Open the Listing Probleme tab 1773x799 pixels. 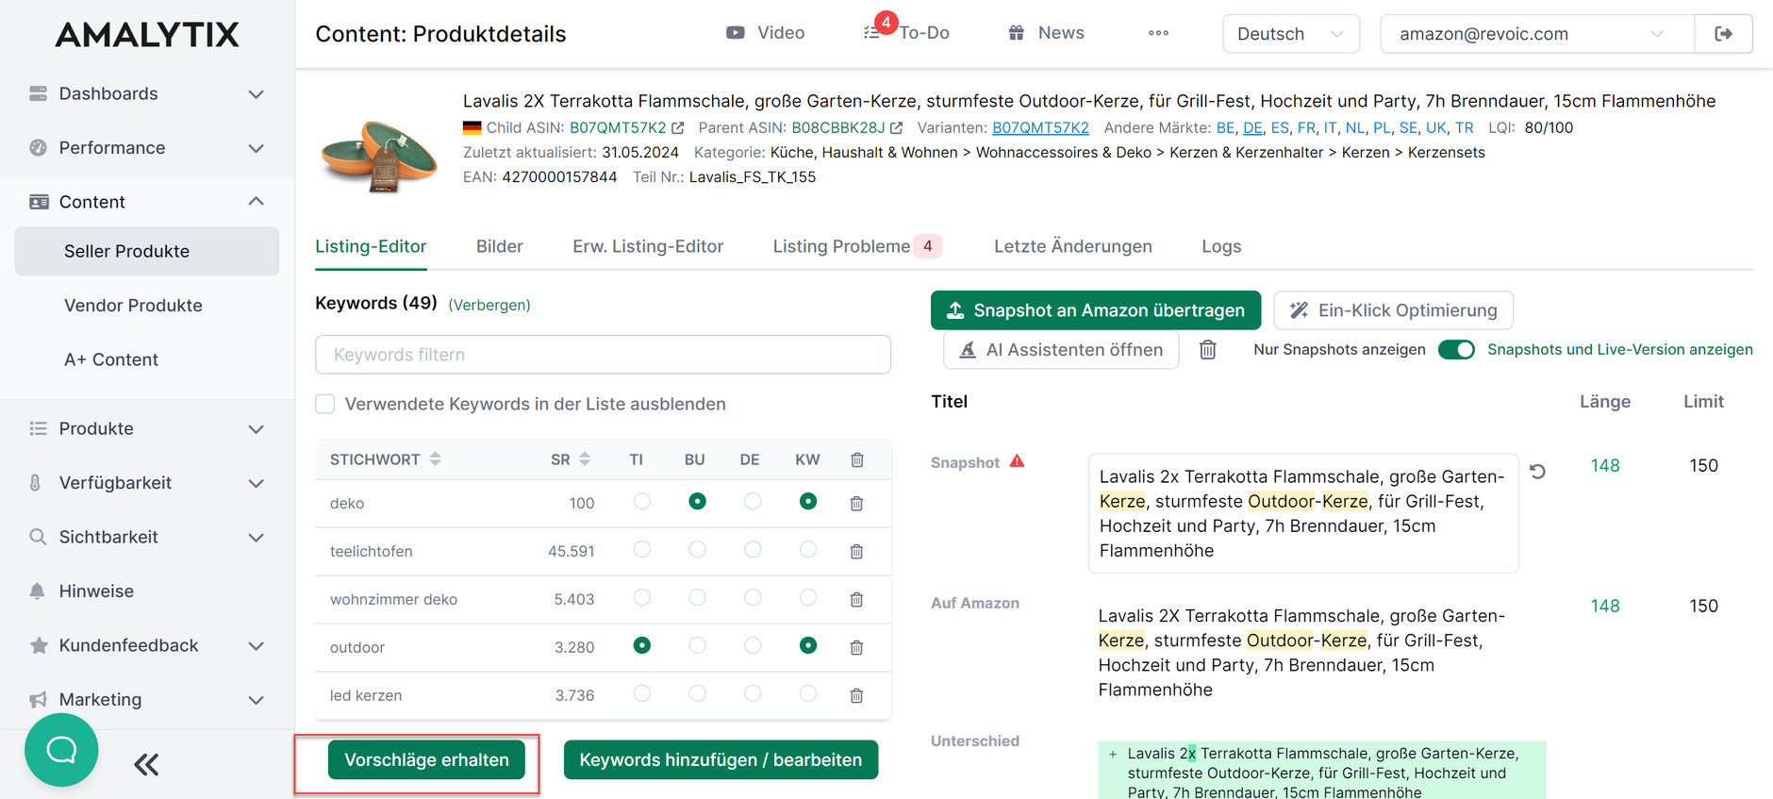click(x=857, y=246)
